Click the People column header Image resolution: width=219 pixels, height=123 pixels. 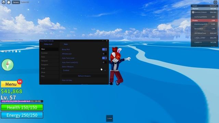195,6
